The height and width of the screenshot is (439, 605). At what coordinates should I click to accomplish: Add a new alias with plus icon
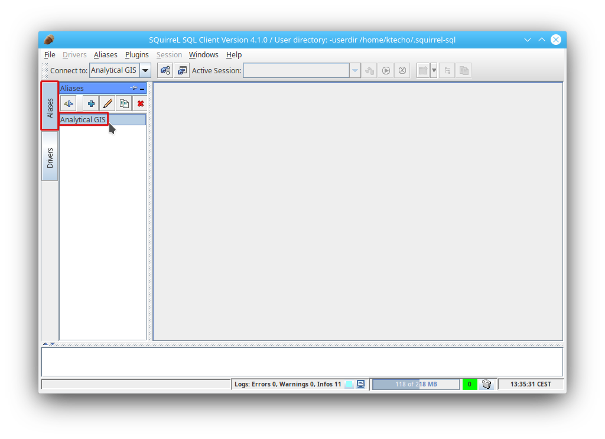point(91,103)
